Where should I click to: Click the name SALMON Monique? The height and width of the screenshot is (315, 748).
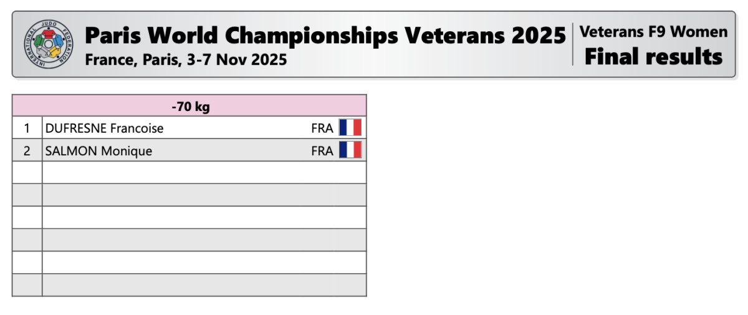click(x=98, y=151)
